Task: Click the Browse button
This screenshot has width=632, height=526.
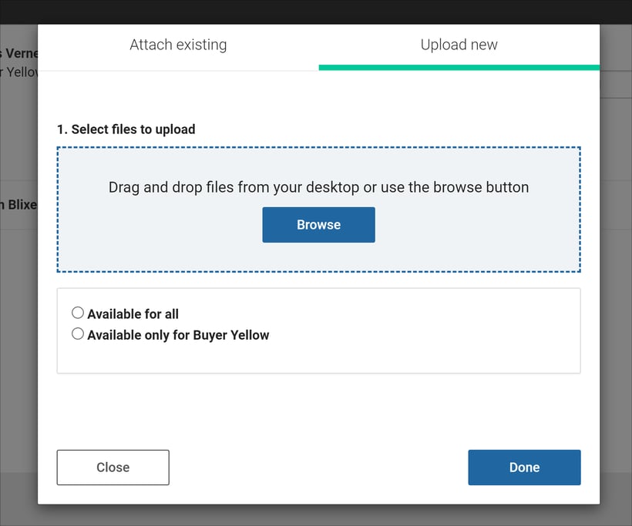Action: pos(318,224)
